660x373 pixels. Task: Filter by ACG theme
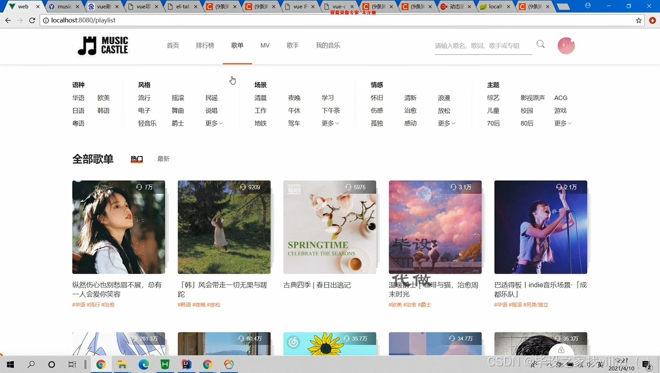[x=561, y=98]
